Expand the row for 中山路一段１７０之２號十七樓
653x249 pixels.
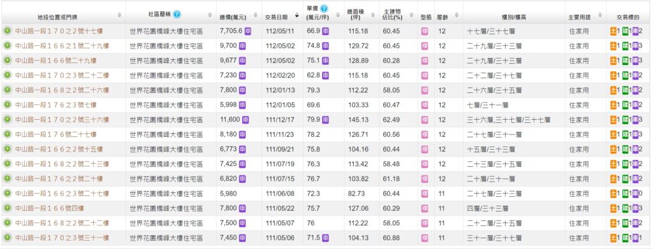[7, 31]
